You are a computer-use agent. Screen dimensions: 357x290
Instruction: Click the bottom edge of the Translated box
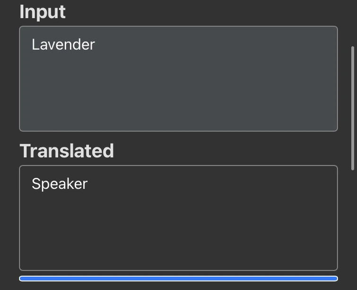coord(178,270)
